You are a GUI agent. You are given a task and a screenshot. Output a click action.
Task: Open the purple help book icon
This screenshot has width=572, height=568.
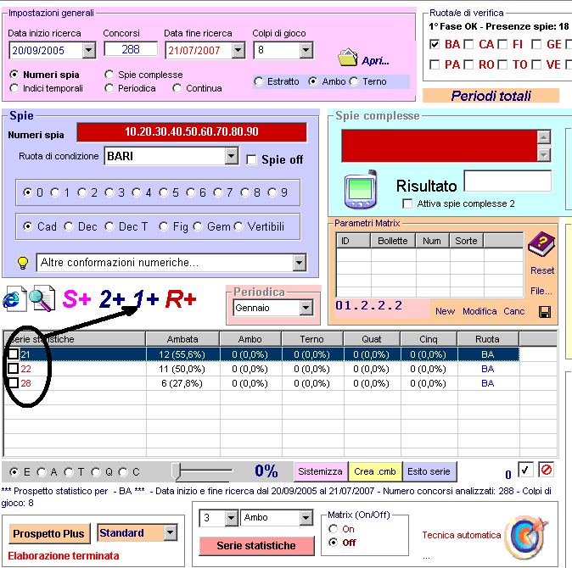click(541, 244)
